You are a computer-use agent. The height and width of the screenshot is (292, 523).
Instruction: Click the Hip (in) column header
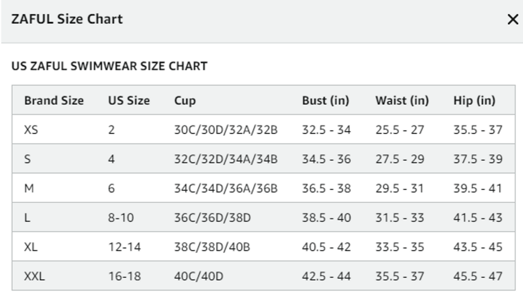474,100
